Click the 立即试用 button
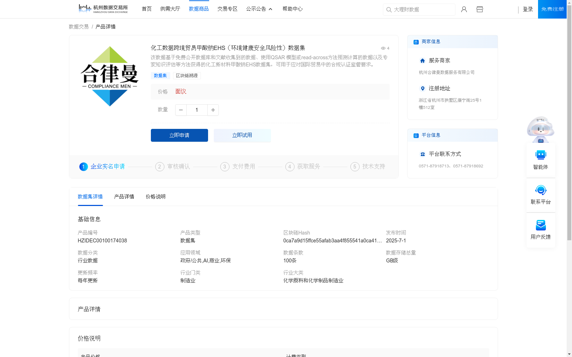The image size is (572, 357). [x=242, y=135]
